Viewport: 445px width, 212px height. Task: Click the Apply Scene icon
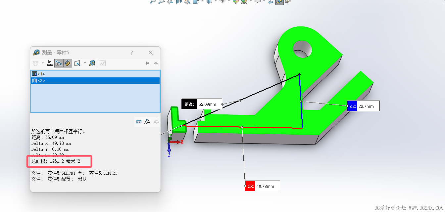click(244, 2)
